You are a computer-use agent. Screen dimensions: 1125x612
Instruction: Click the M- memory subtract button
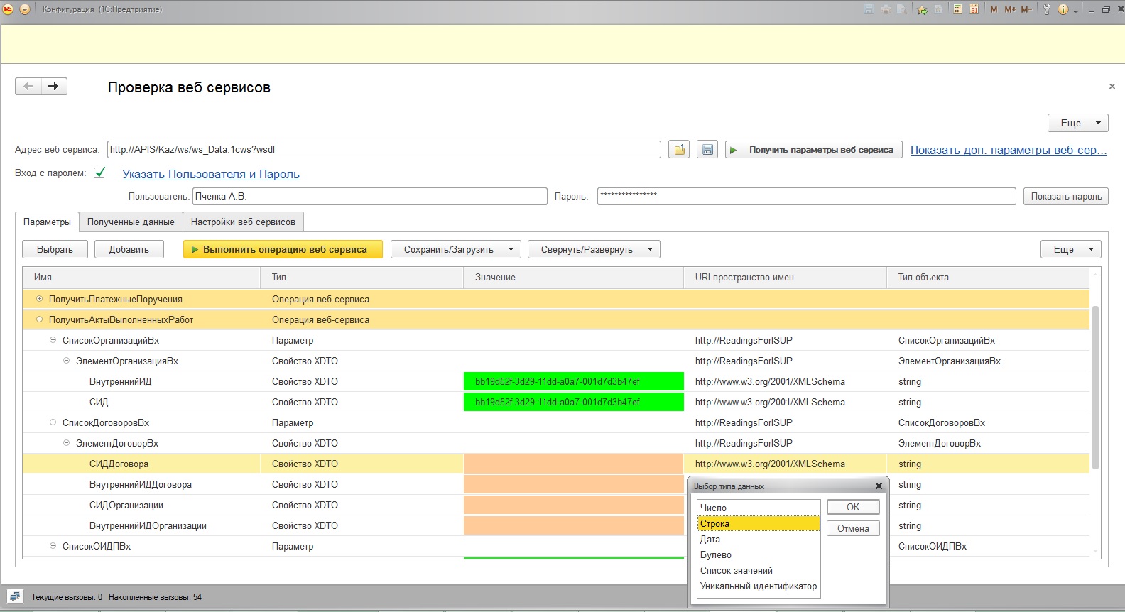(1026, 9)
